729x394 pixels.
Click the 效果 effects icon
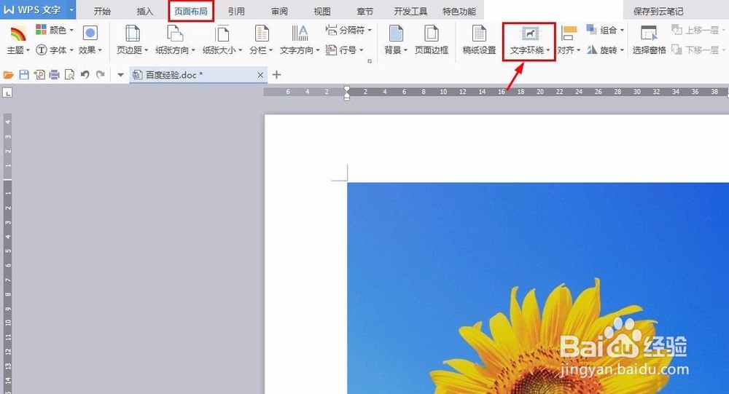coord(90,33)
